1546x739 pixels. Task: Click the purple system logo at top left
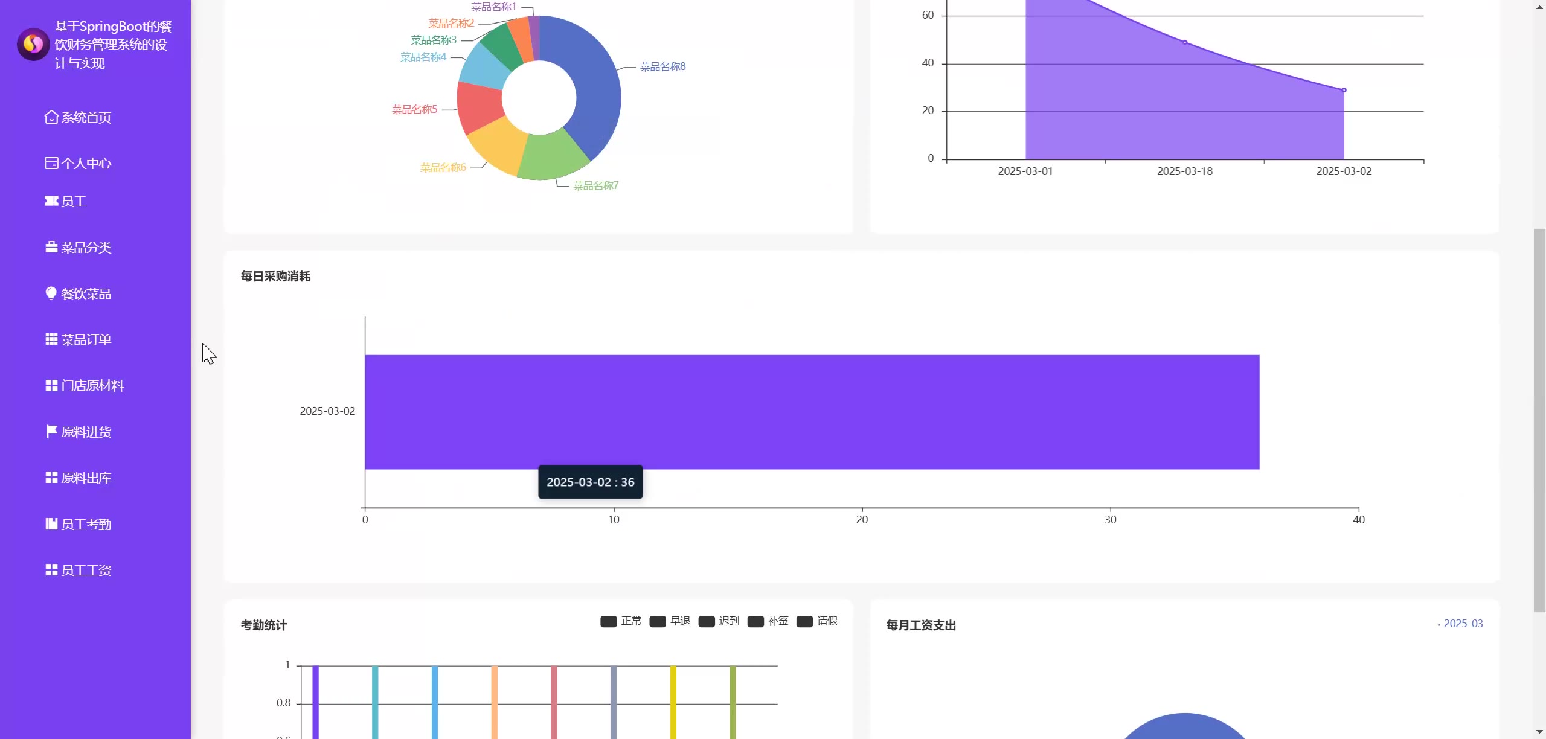pos(33,44)
